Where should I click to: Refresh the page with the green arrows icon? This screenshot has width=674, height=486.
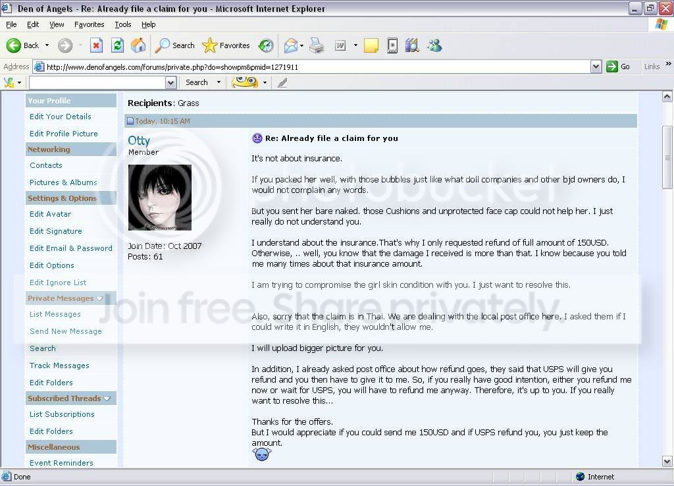click(x=117, y=45)
